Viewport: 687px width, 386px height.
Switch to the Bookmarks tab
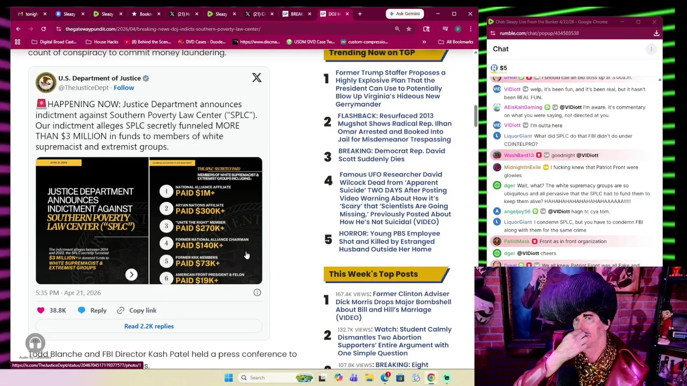tap(145, 14)
